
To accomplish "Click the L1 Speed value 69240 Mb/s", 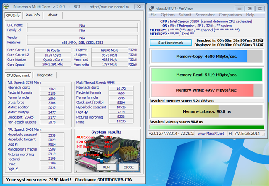I will (x=109, y=50).
